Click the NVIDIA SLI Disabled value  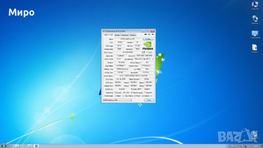(x=122, y=89)
